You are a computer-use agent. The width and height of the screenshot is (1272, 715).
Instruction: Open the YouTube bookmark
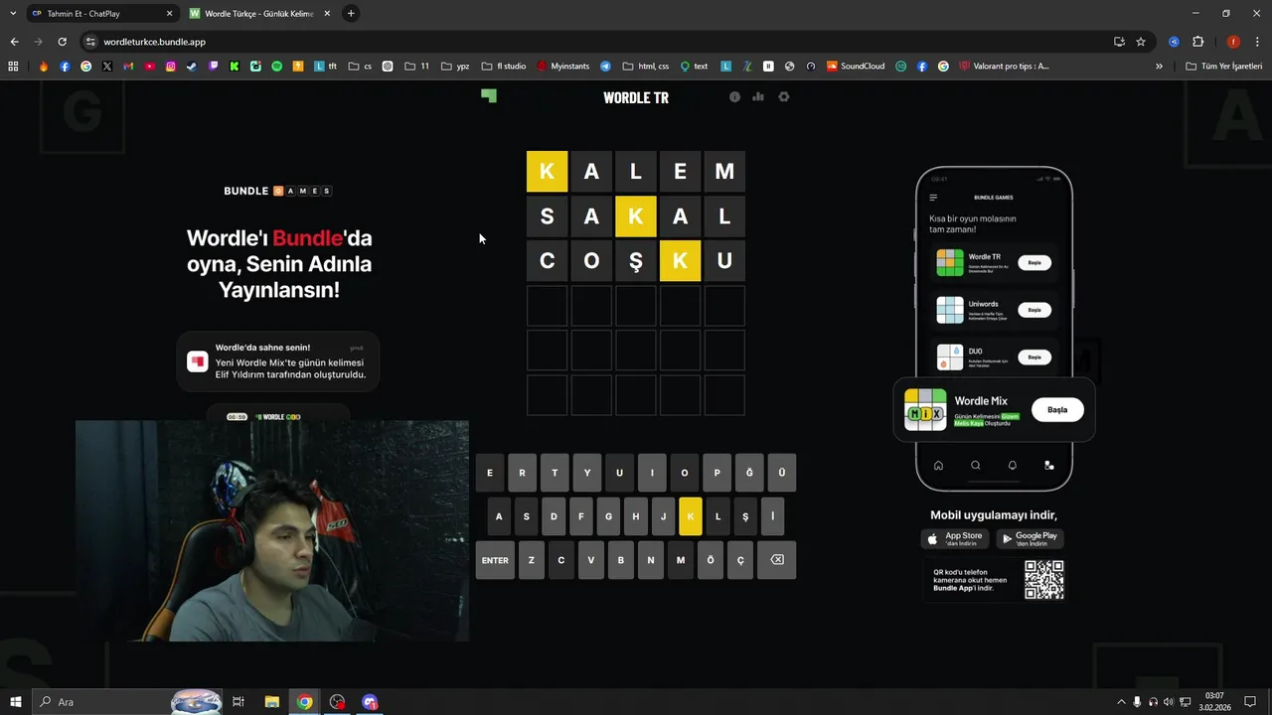(150, 67)
